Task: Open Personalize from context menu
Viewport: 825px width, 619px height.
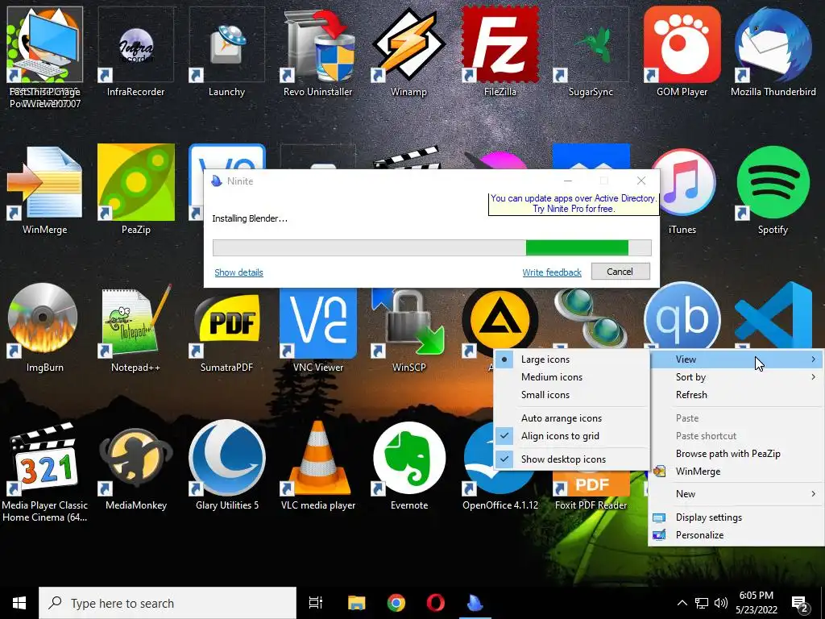Action: click(x=736, y=535)
